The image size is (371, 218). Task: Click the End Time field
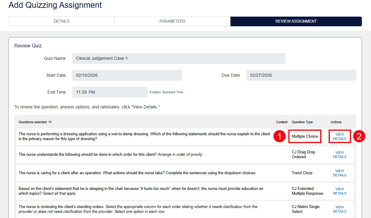pos(110,92)
